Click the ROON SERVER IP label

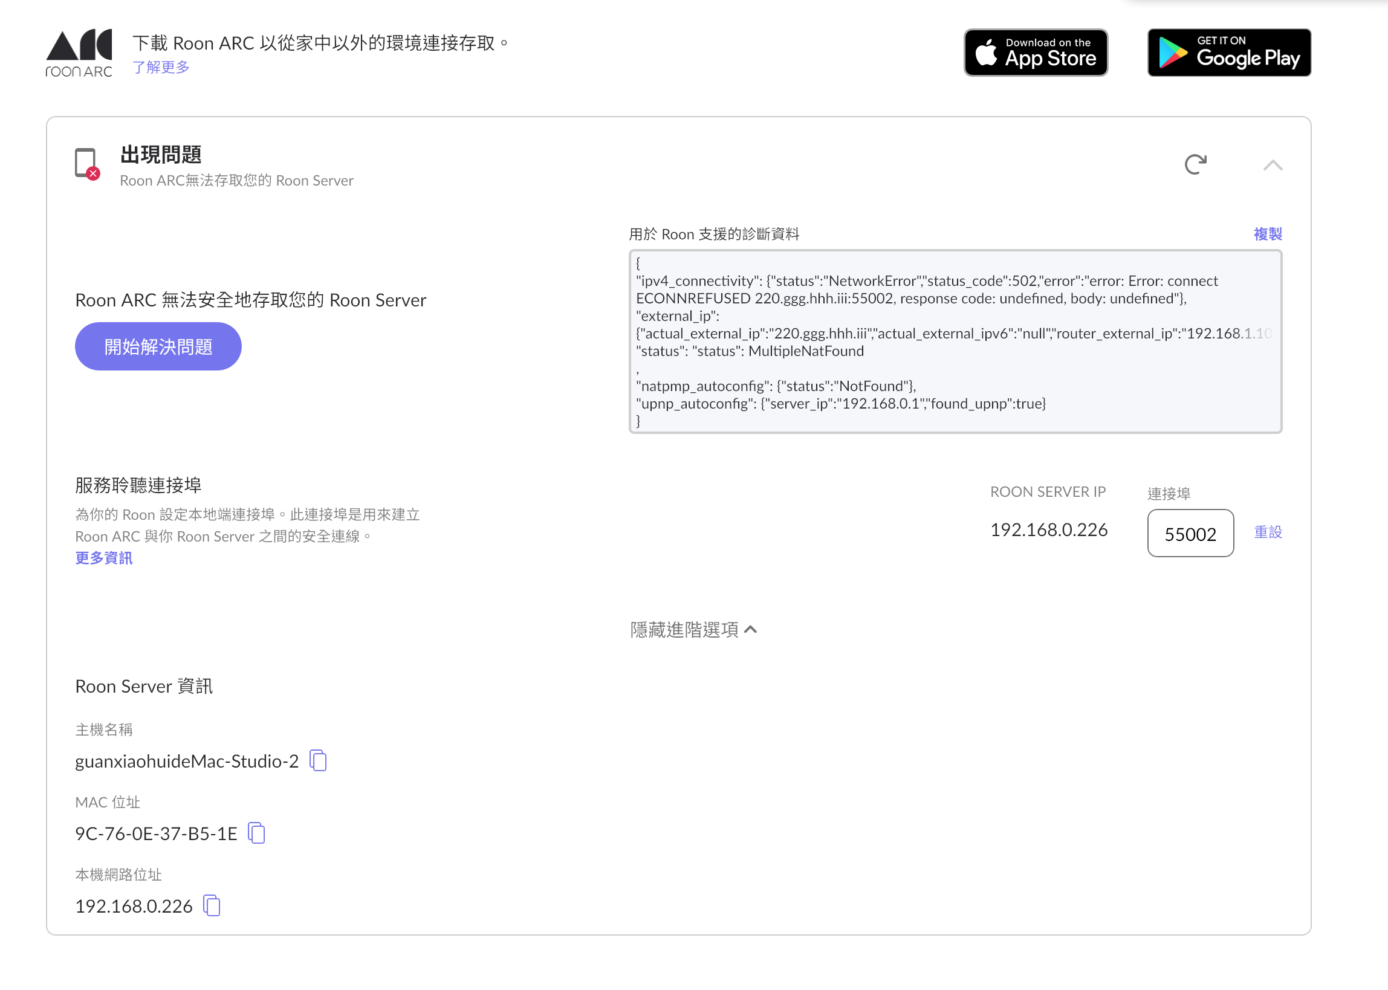pos(1048,492)
